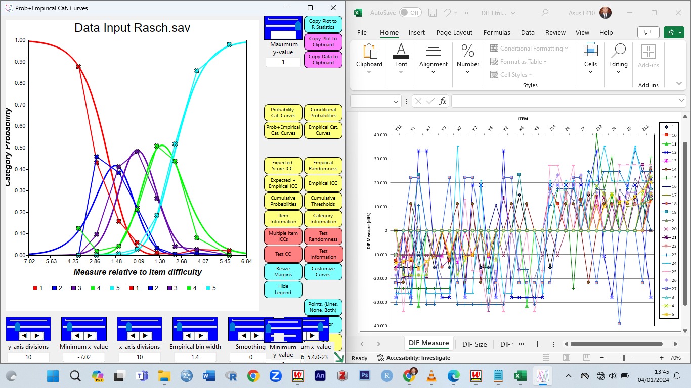Open Photoshop from the taskbar

coord(364,376)
